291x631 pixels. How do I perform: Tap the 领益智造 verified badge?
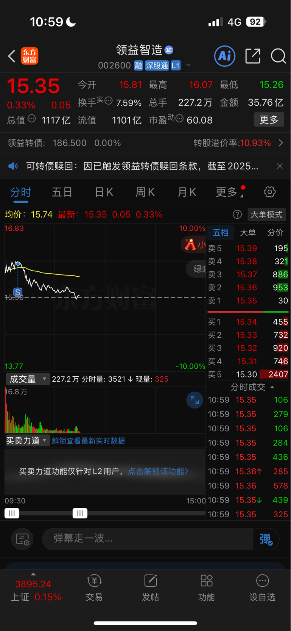169,50
